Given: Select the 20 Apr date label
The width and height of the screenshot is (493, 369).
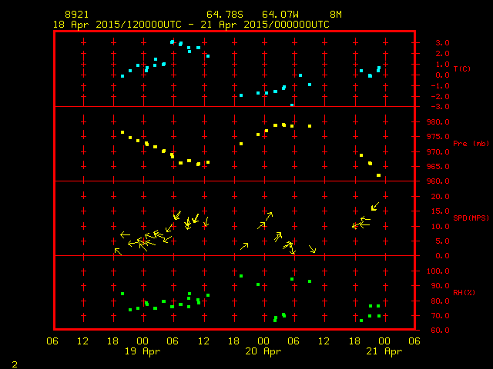Looking at the screenshot, I should click(263, 351).
